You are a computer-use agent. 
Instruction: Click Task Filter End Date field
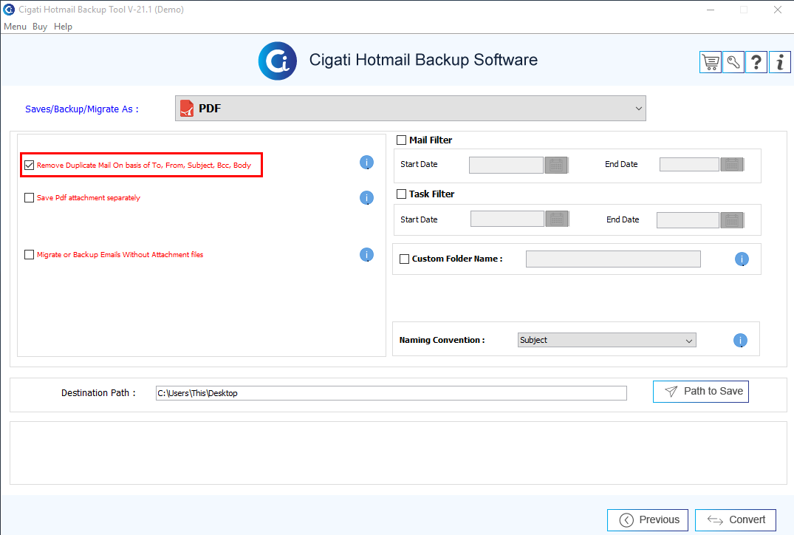[688, 220]
